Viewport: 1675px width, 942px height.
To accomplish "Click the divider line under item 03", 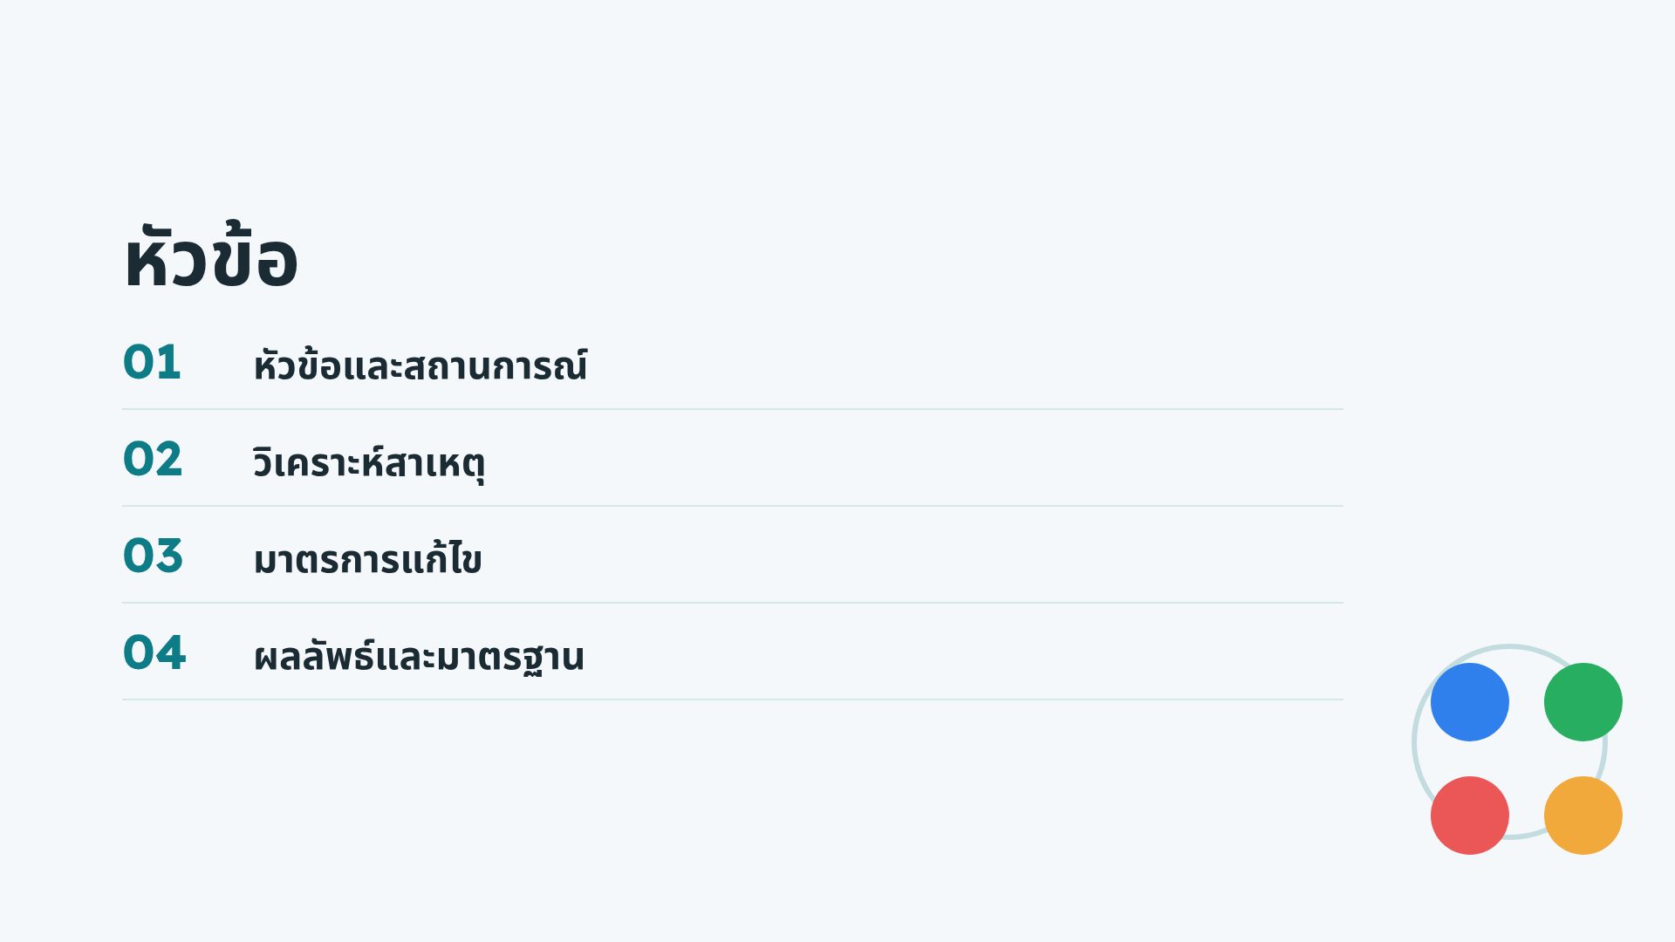I will pyautogui.click(x=733, y=603).
